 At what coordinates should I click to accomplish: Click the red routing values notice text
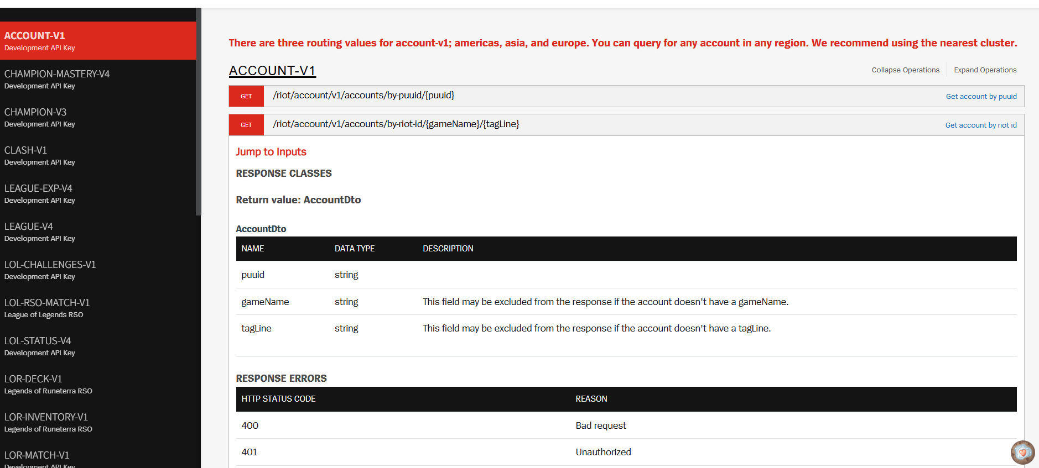623,43
